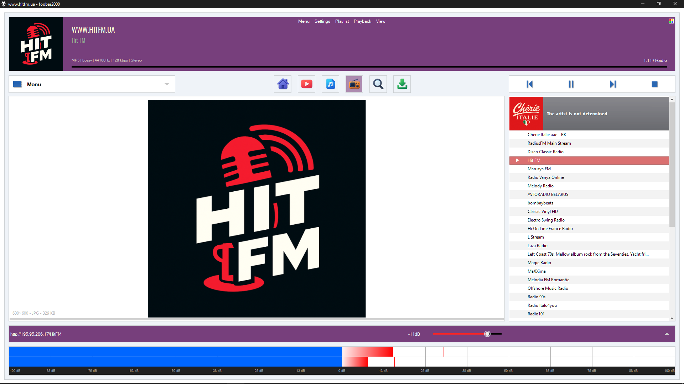Click the blue music note icon
This screenshot has height=384, width=684.
pos(330,84)
